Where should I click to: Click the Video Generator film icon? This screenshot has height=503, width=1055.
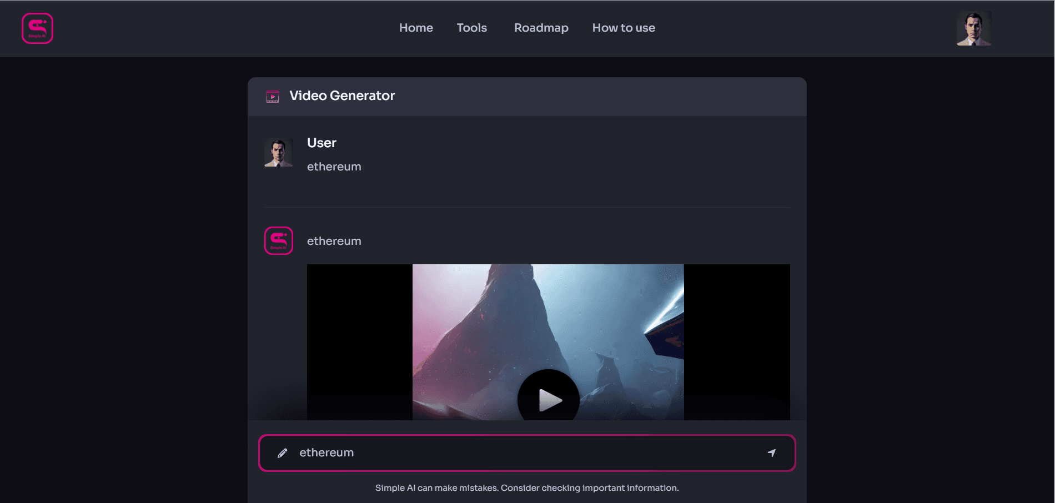pos(273,95)
